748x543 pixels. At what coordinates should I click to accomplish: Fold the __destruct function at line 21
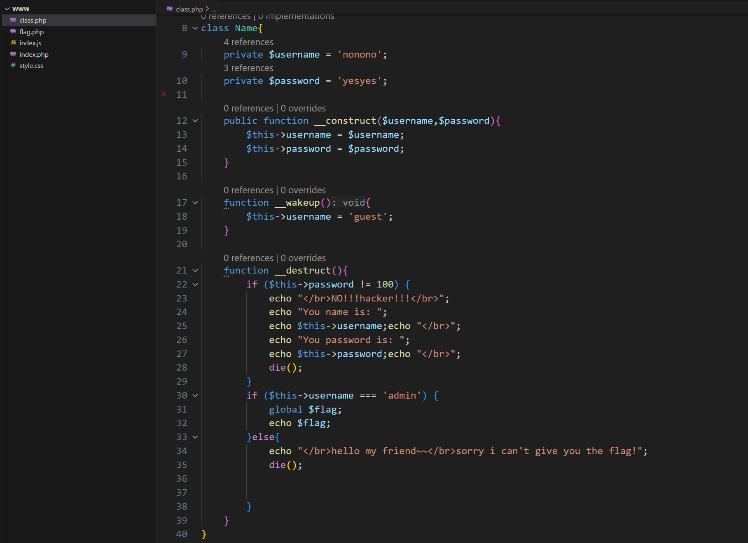[195, 270]
